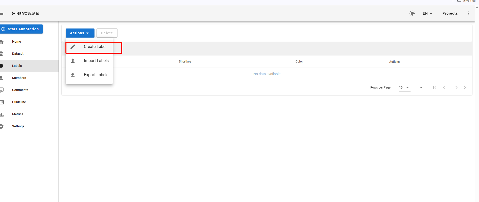Click the Rows per Page label

tap(380, 88)
